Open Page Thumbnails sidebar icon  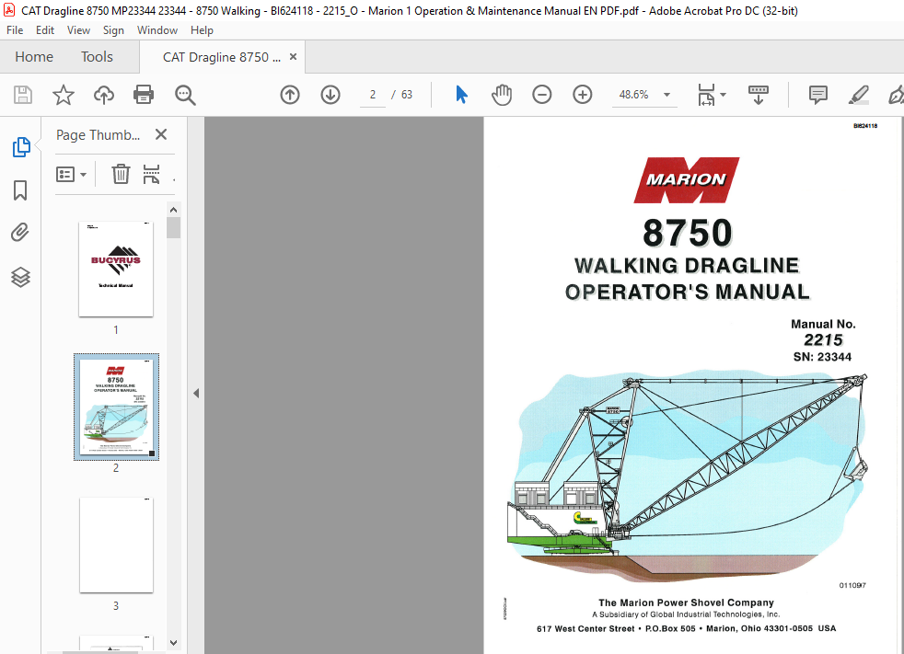pyautogui.click(x=21, y=147)
